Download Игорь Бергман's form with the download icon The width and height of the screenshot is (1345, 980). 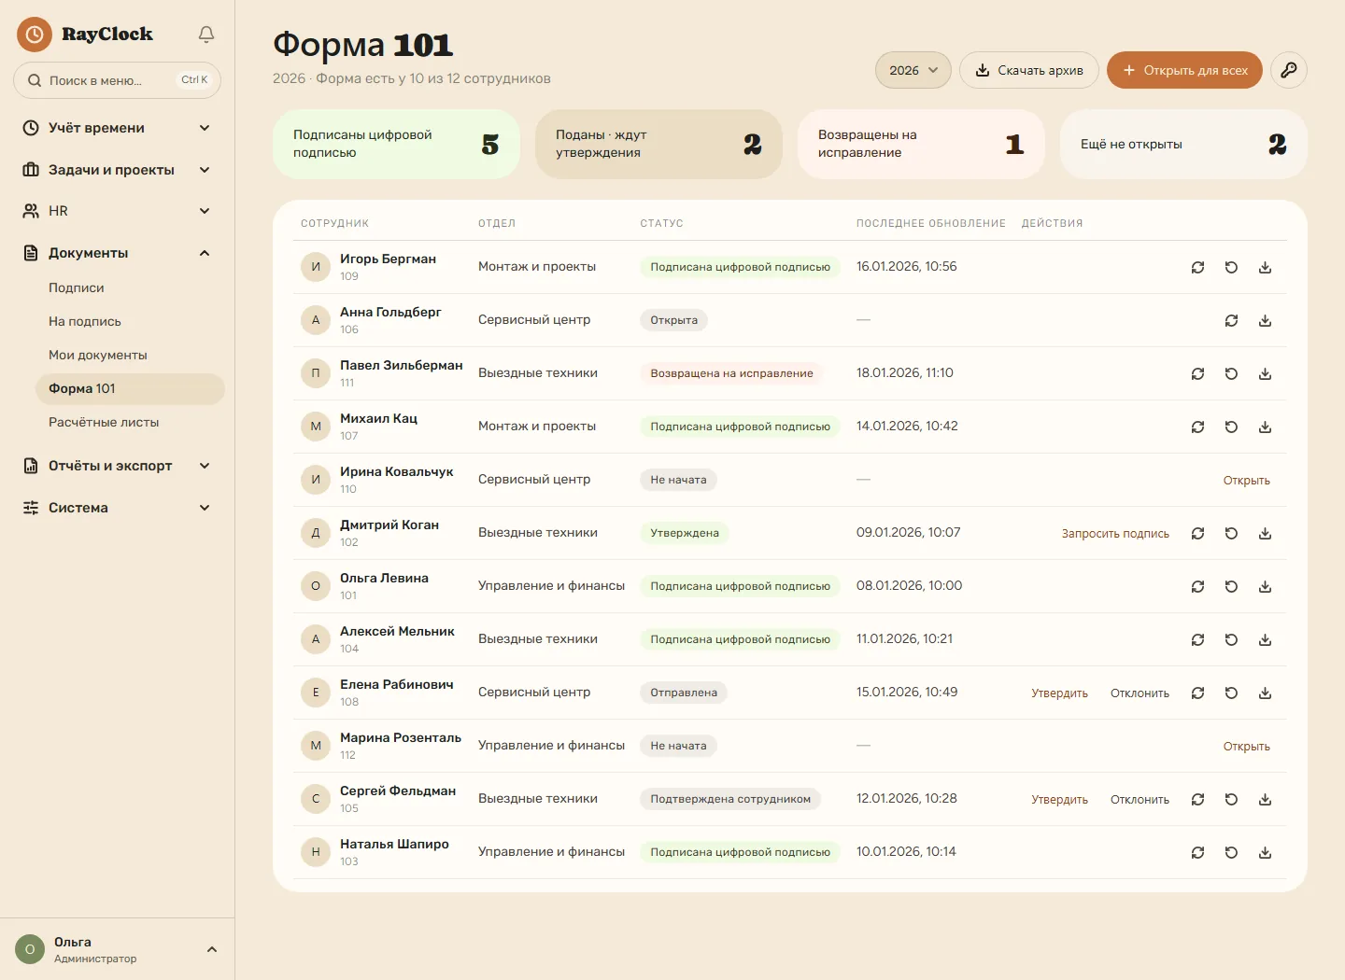point(1265,267)
